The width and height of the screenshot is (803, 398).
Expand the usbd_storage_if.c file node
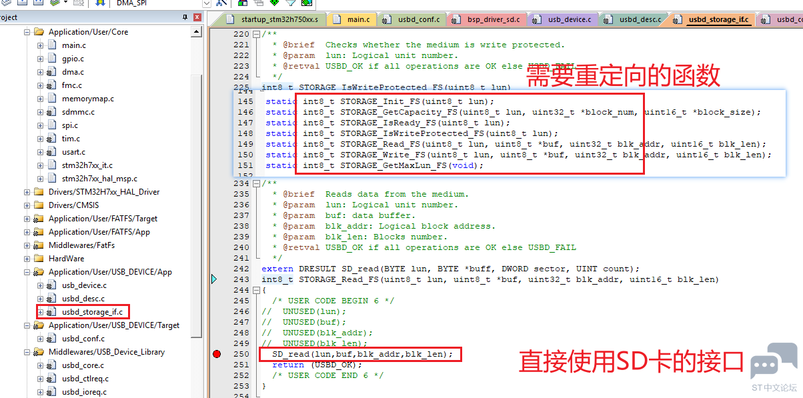40,312
